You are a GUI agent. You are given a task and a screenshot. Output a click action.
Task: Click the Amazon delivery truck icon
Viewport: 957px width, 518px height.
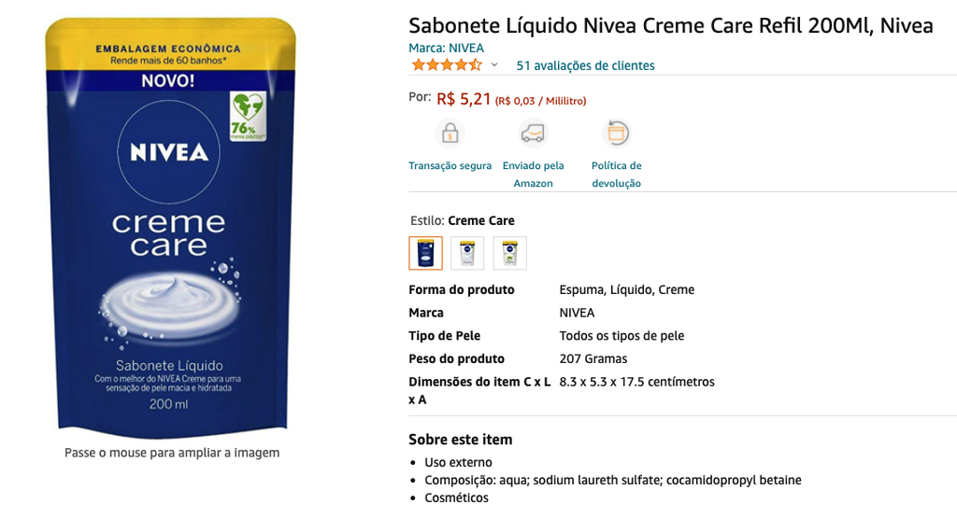(x=533, y=133)
